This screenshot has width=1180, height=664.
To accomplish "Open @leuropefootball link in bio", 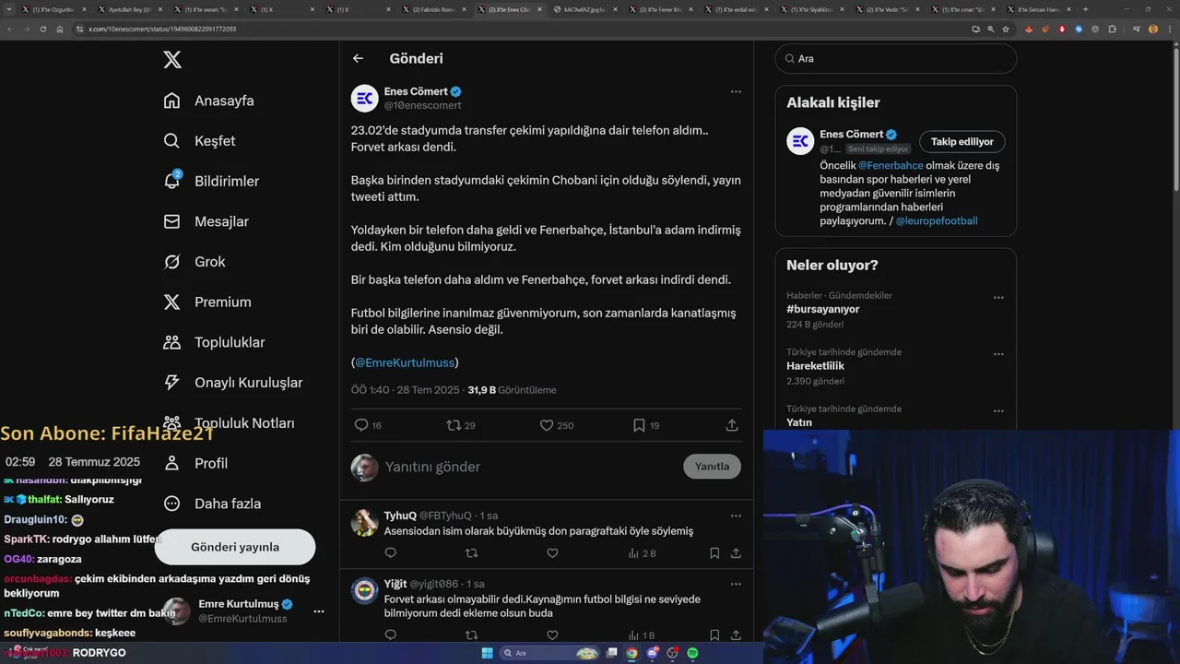I will (937, 221).
